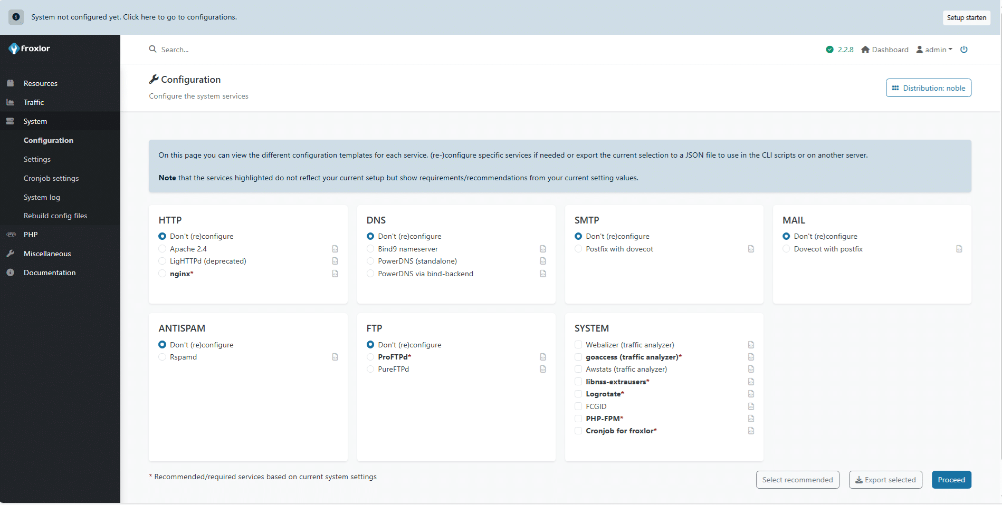Screen dimensions: 1002x505
Task: Open config file icon for PHP-FPM
Action: click(751, 419)
